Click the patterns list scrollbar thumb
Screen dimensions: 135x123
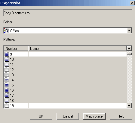point(129,54)
